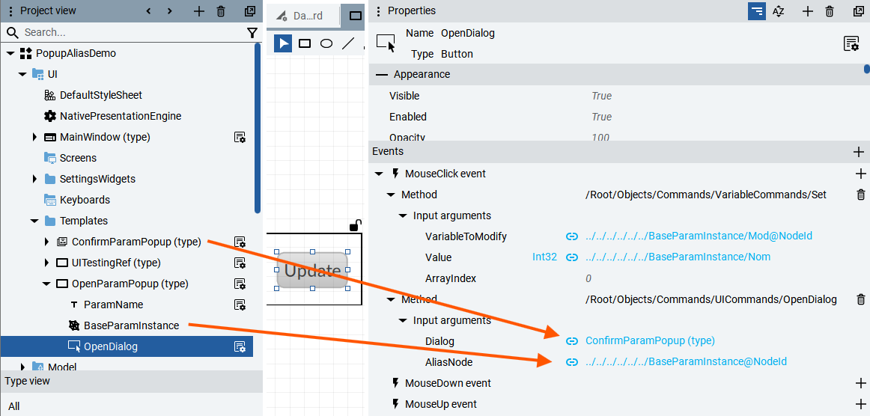This screenshot has height=416, width=870.
Task: Add handler to MouseUp event
Action: 860,404
